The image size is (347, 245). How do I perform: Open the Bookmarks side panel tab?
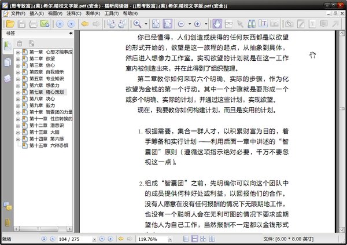8,46
